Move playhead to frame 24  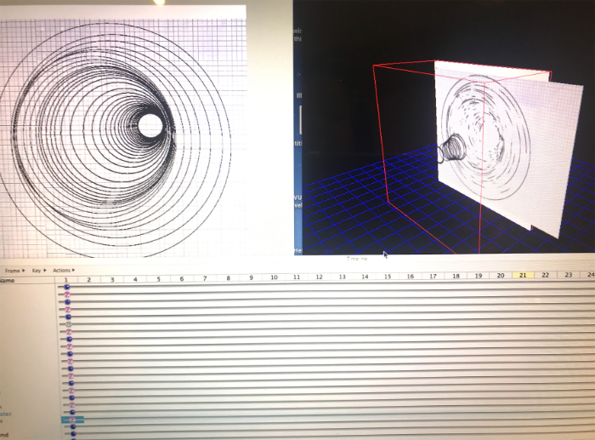click(x=589, y=276)
